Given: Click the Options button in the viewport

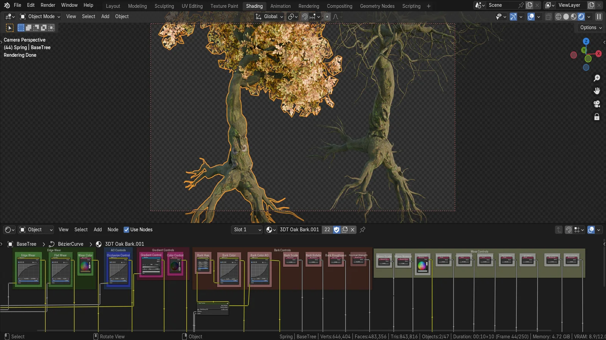Looking at the screenshot, I should (589, 27).
